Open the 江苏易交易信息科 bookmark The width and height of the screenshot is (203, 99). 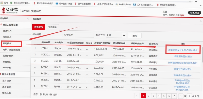tap(143, 5)
